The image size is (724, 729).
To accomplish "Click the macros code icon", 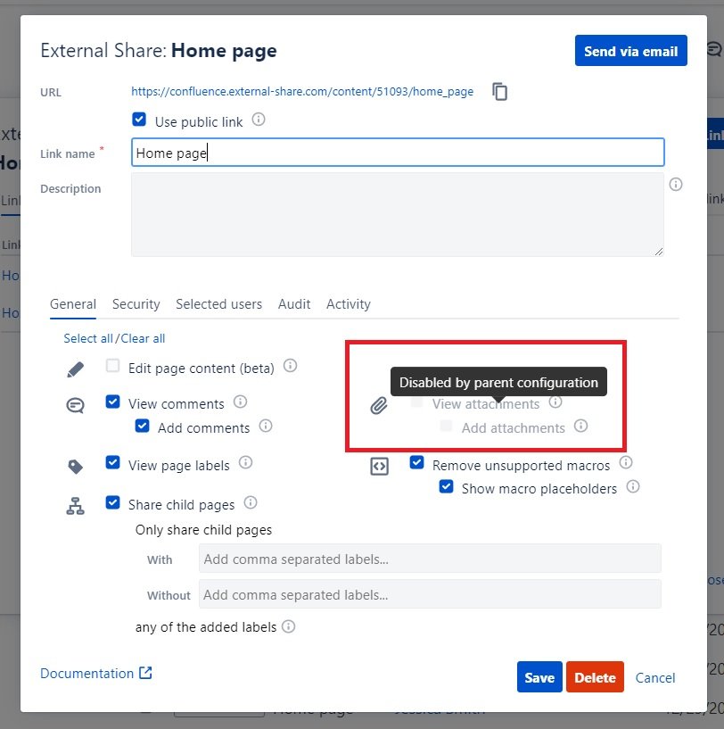I will (379, 467).
